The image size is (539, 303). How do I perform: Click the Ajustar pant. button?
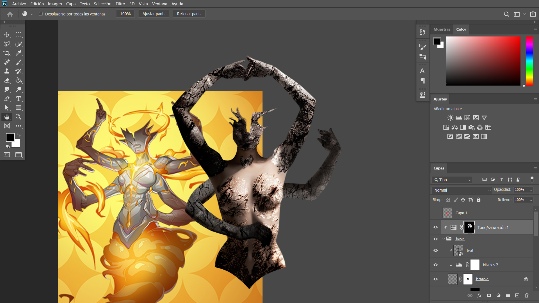[154, 14]
